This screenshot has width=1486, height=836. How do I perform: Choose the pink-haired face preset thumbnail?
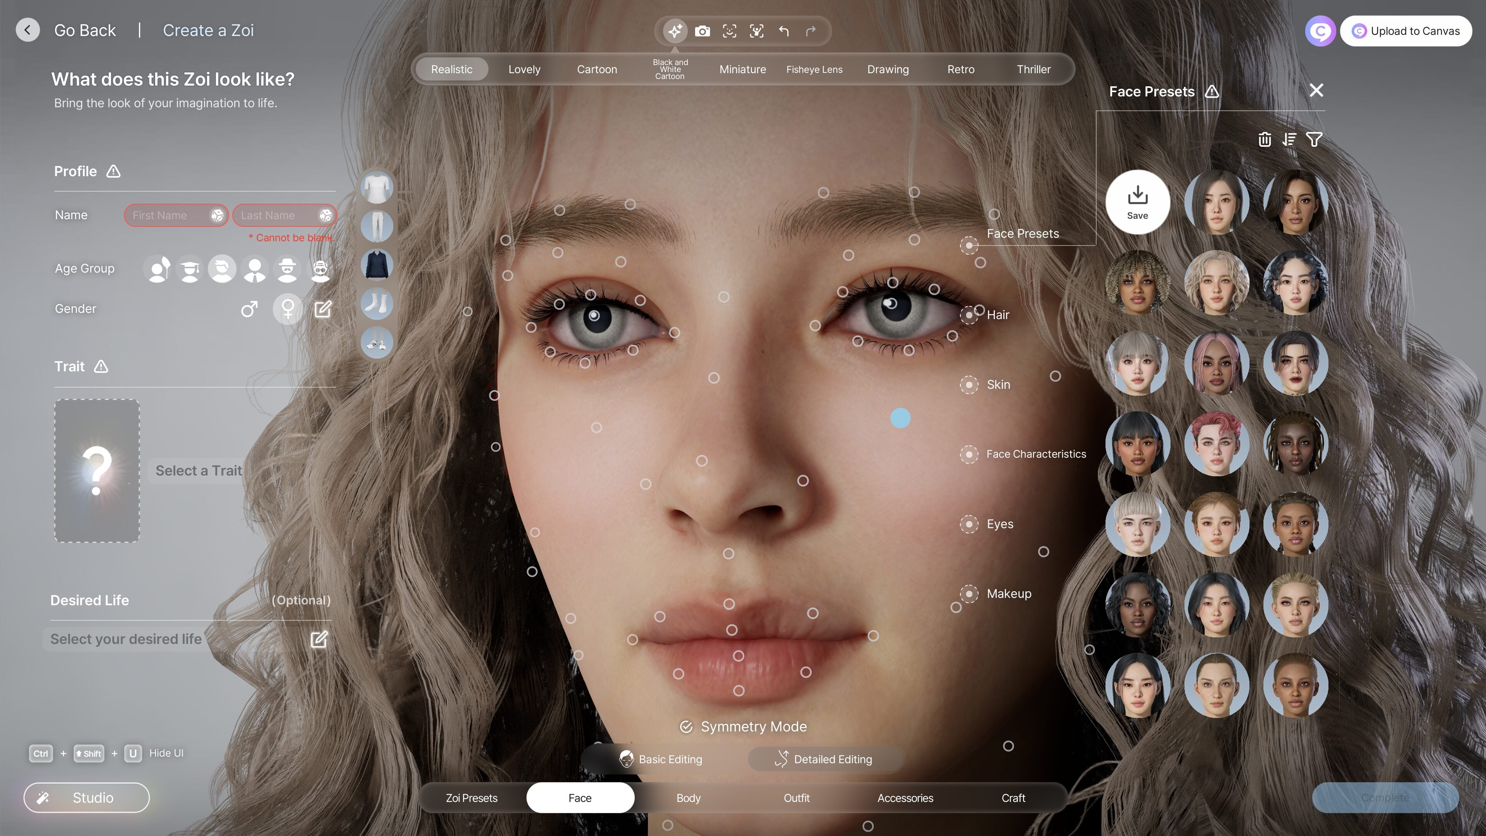(1217, 363)
